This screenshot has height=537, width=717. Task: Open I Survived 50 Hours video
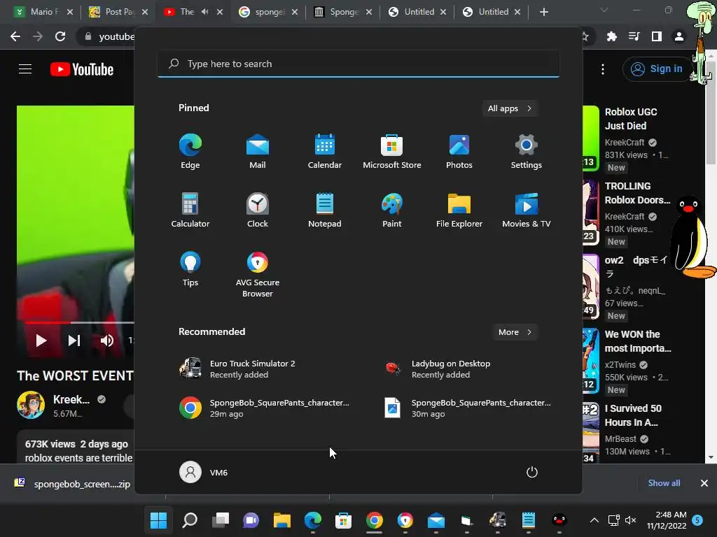tap(633, 415)
